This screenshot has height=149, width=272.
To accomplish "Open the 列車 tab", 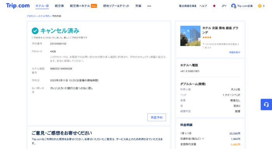I will pos(138,6).
